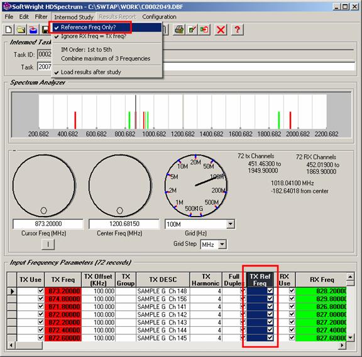Click the Cursor Freq input field

(x=48, y=224)
